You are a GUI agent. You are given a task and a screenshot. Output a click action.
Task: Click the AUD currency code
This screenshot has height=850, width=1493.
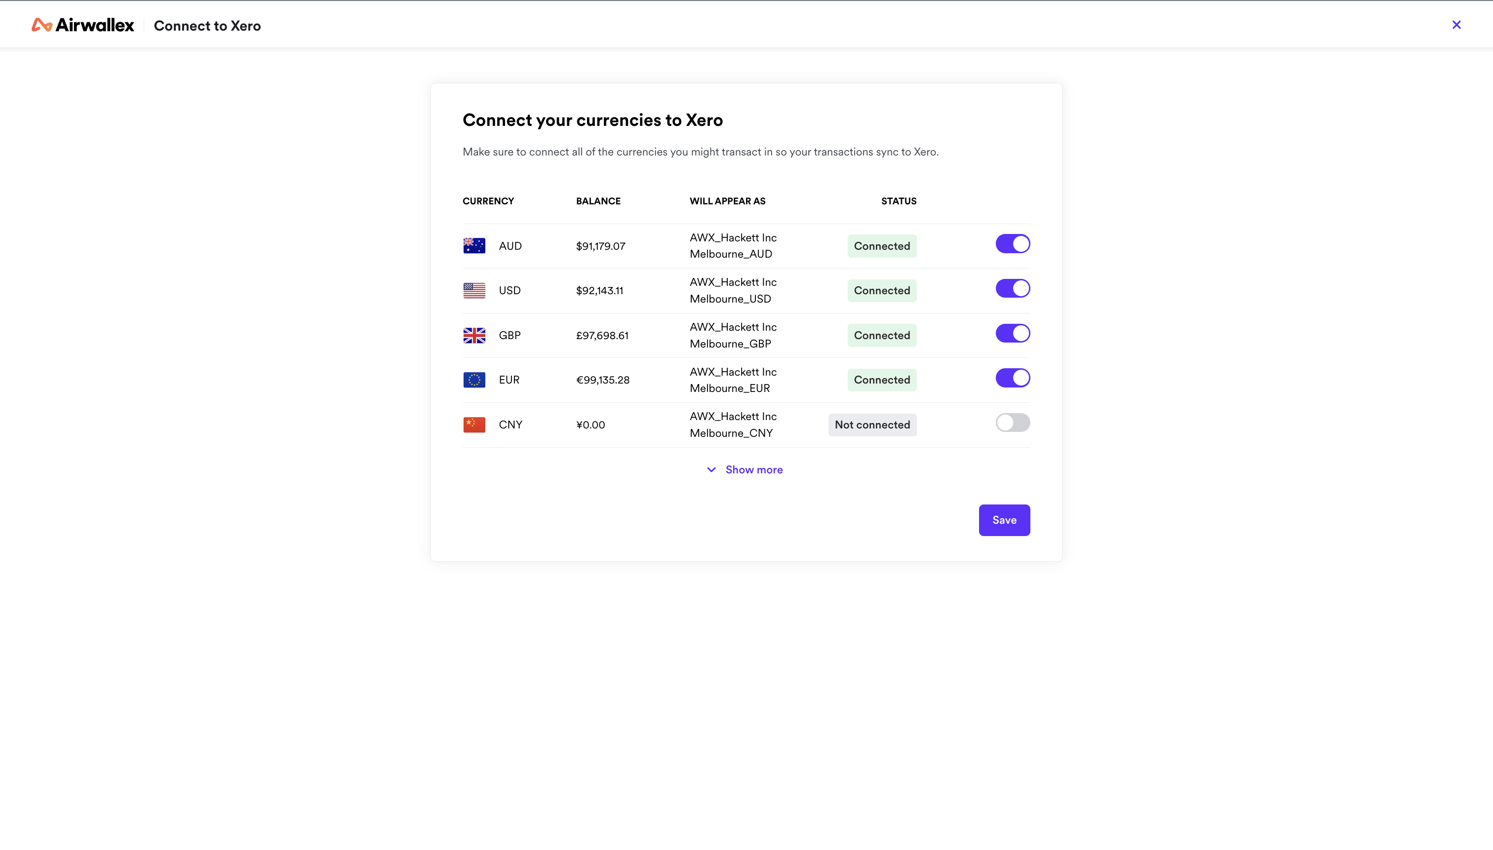(x=510, y=246)
